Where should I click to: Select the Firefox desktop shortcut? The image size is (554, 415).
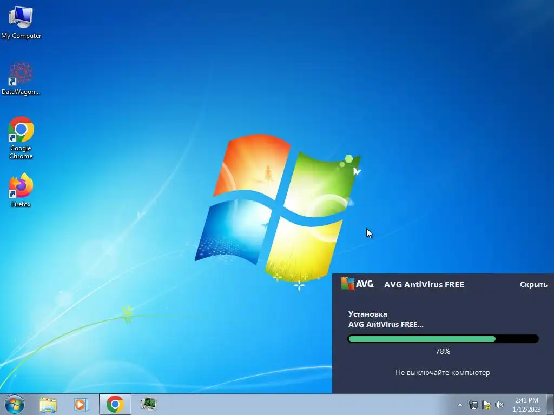click(21, 190)
